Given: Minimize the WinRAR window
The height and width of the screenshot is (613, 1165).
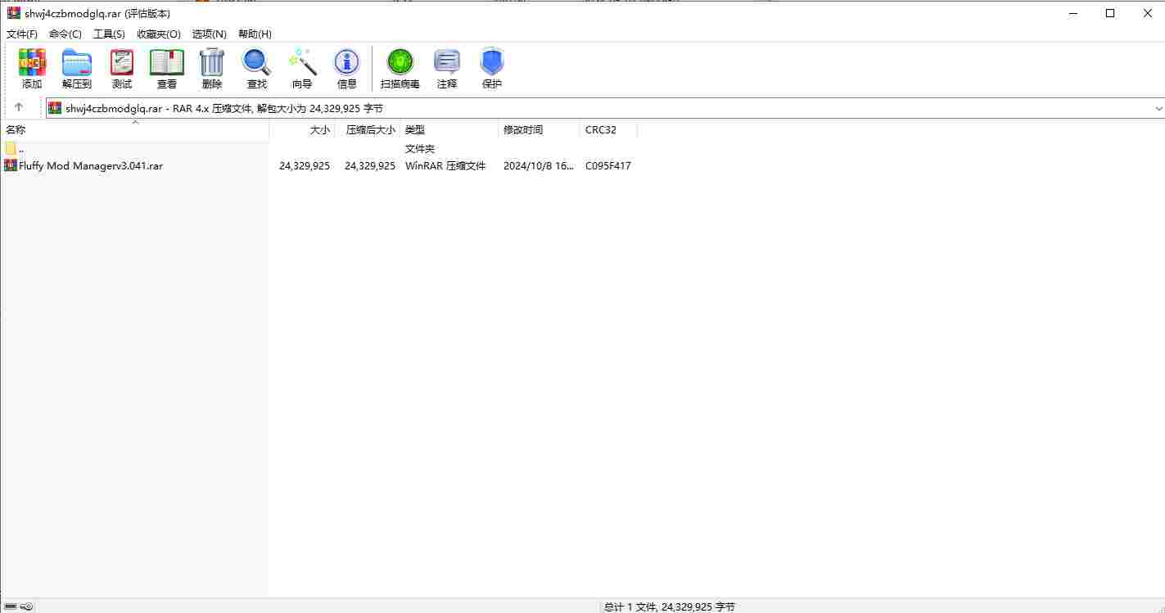Looking at the screenshot, I should tap(1072, 13).
